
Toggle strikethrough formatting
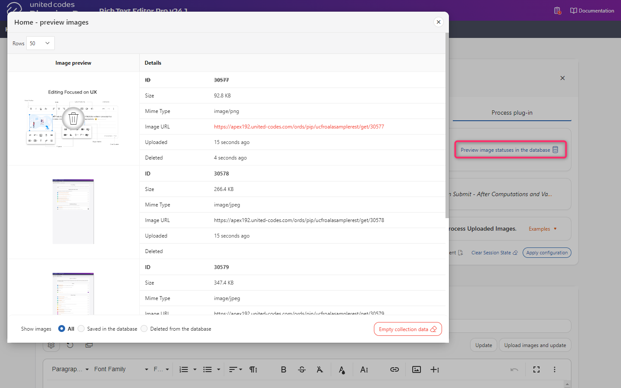coord(302,369)
